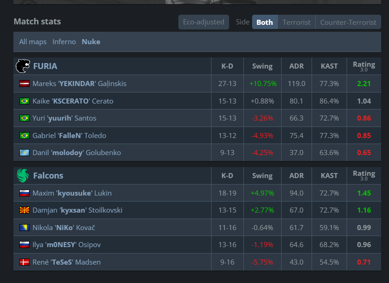Click KSCERATO's 1.04 rating value
The height and width of the screenshot is (283, 389).
(x=364, y=101)
